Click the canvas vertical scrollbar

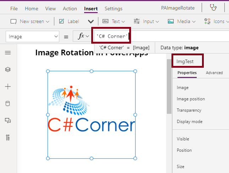pos(169,86)
